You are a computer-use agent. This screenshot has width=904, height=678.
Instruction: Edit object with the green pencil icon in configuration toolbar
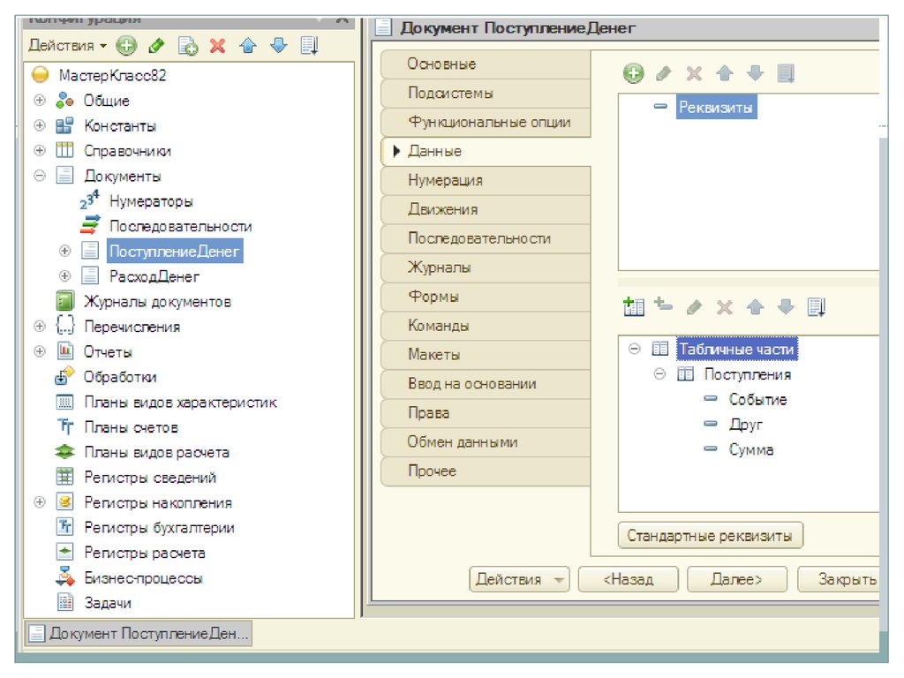(x=157, y=46)
